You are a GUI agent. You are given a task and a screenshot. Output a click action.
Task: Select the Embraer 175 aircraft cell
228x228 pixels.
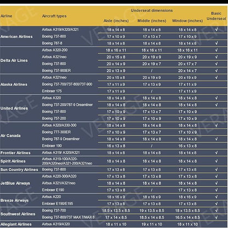pos(52,91)
